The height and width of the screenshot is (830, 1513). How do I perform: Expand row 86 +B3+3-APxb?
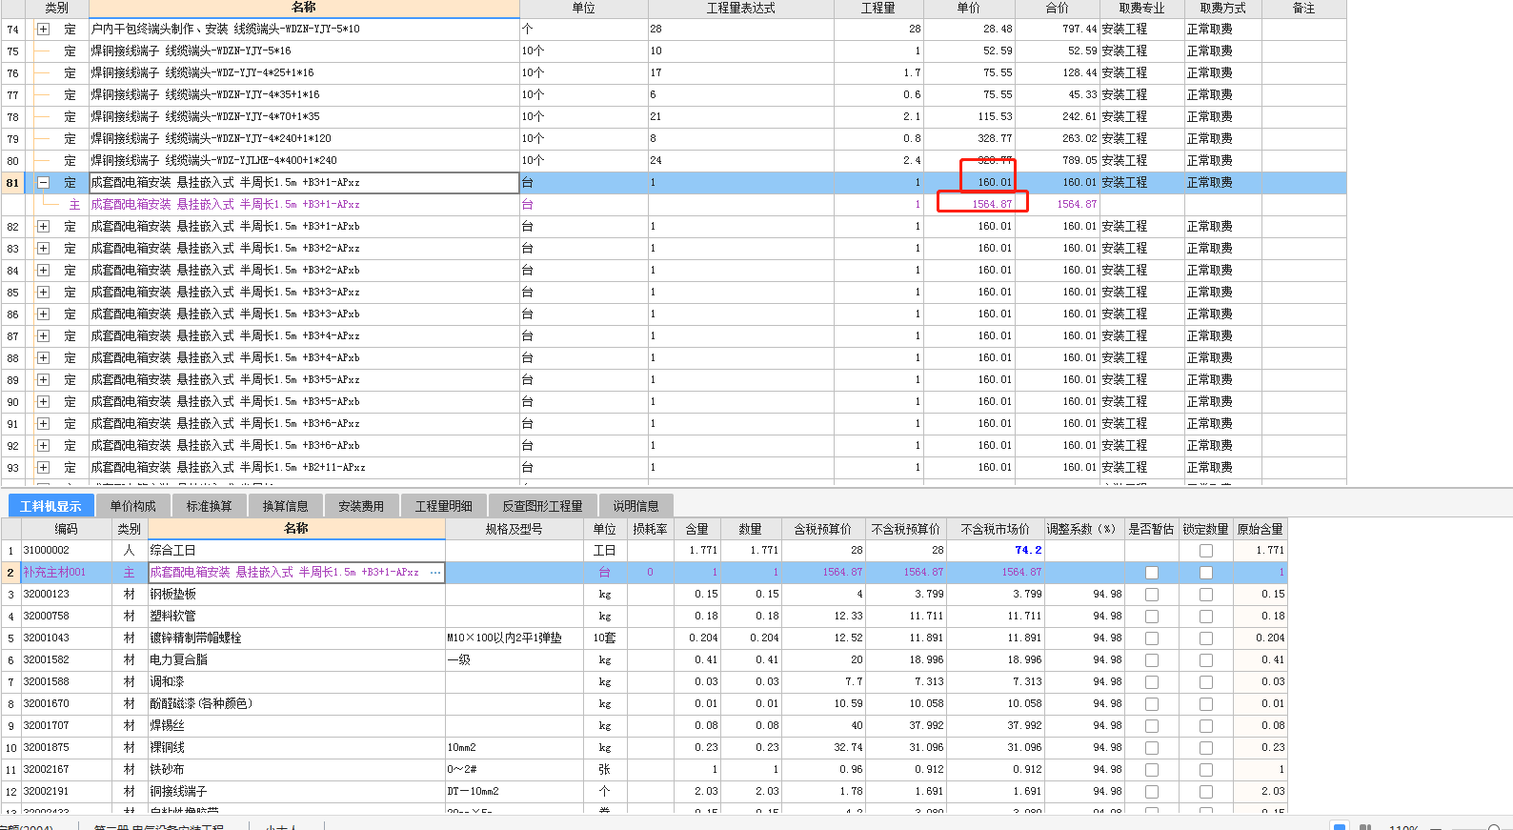[x=43, y=314]
